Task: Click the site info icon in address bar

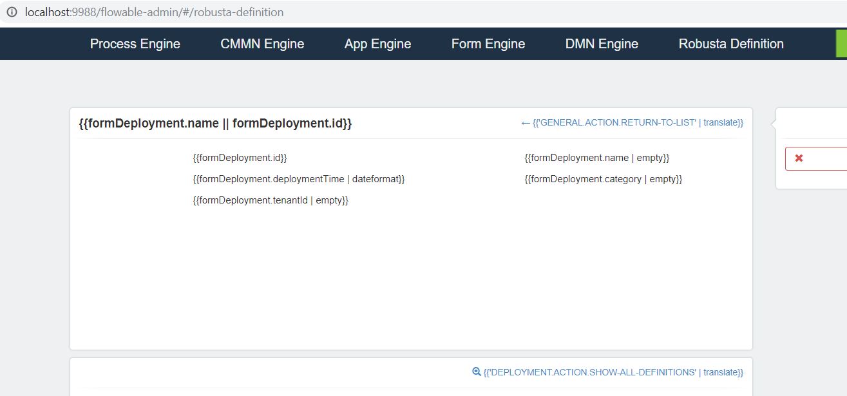Action: [x=12, y=12]
